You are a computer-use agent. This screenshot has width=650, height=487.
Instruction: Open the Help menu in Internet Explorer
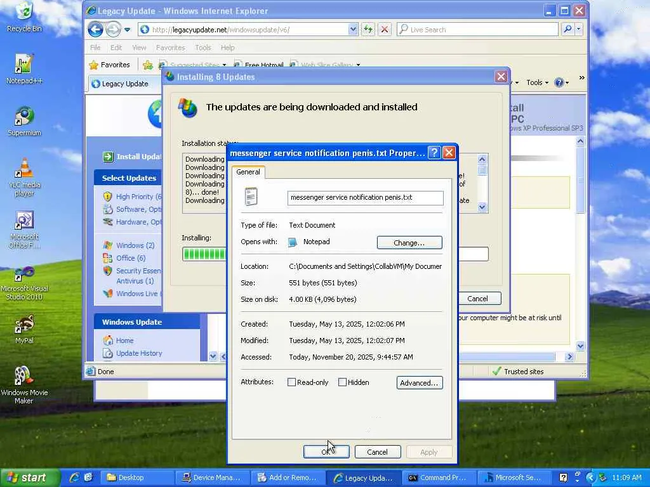coord(228,48)
